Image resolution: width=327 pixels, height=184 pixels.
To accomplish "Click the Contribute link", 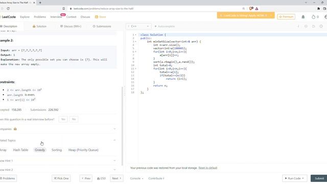I will click(x=156, y=178).
